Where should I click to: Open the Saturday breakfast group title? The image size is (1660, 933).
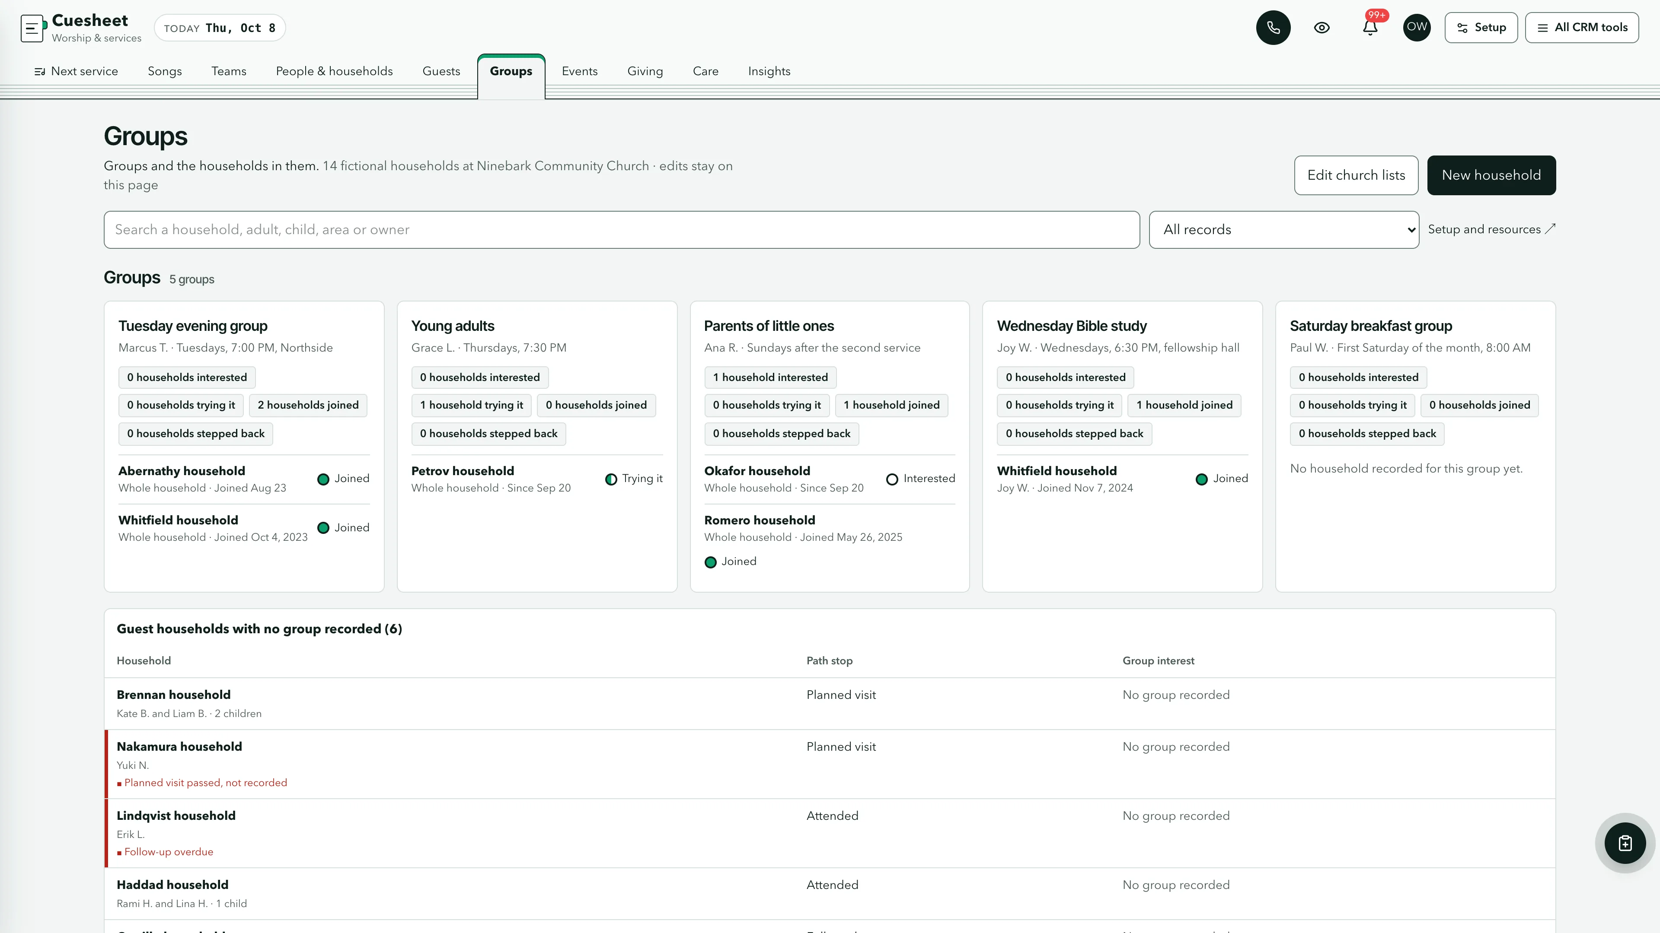click(x=1371, y=326)
